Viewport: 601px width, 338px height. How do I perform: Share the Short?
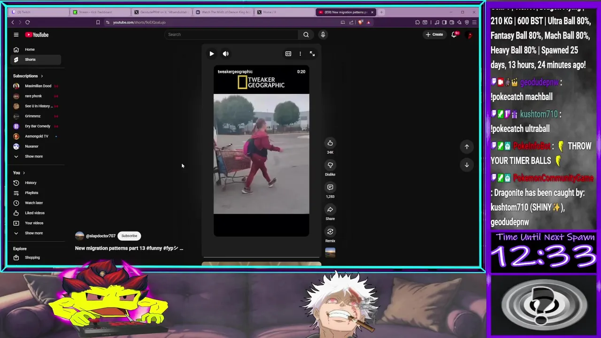(330, 209)
